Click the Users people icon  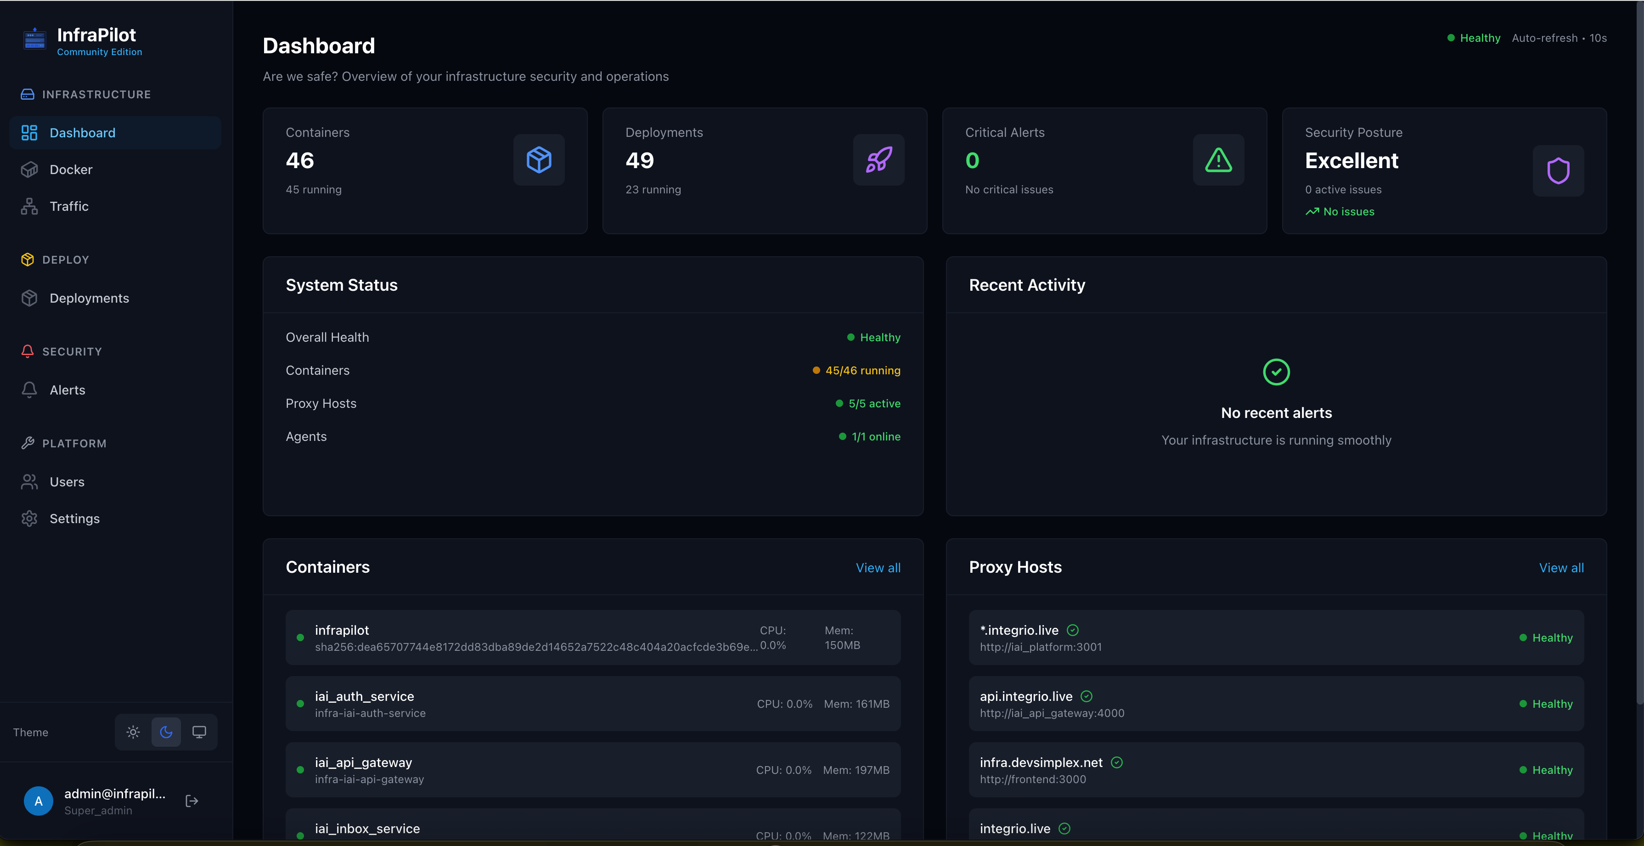29,482
